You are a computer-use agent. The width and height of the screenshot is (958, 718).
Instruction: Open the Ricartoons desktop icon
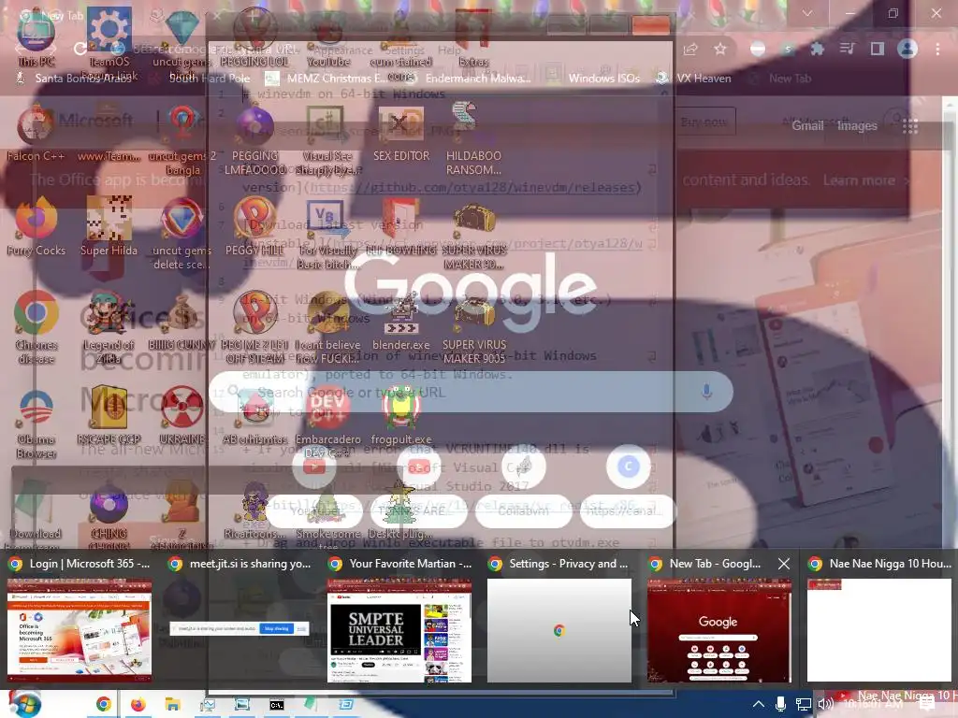point(254,510)
